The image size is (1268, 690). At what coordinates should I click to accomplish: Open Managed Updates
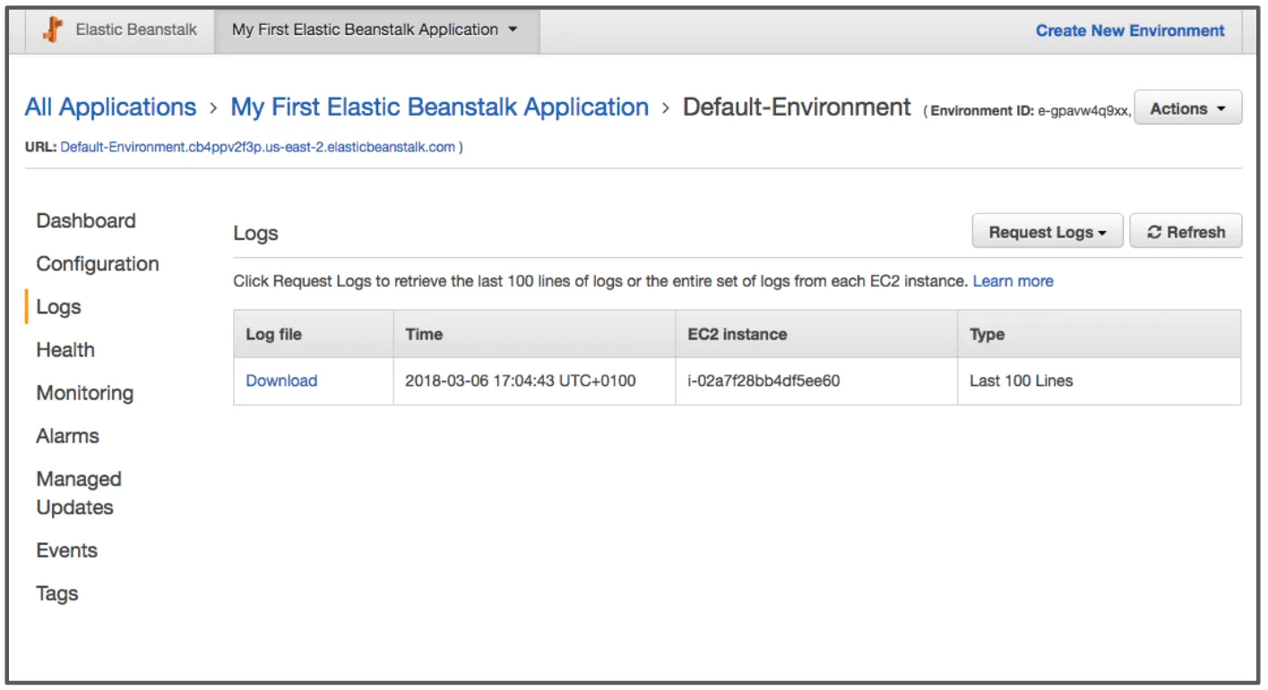pos(78,493)
